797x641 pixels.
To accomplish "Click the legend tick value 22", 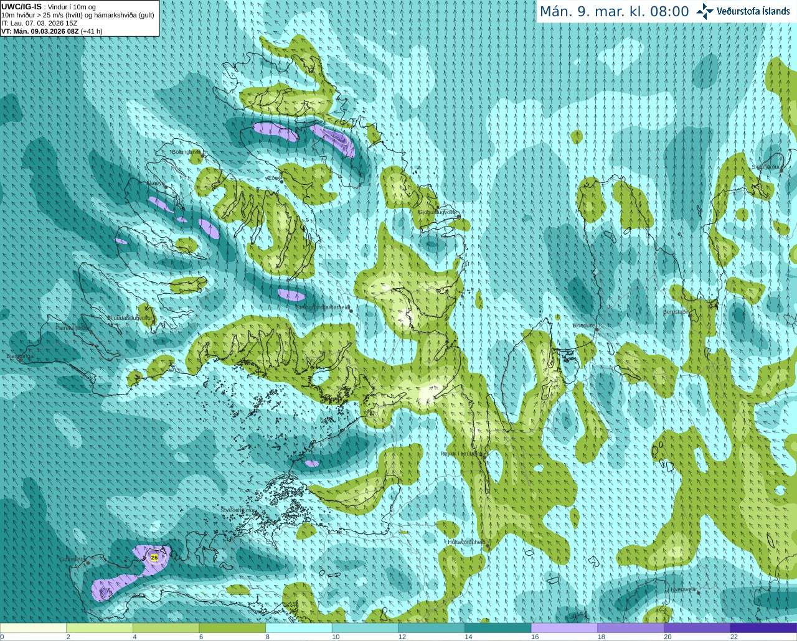I will click(x=734, y=637).
